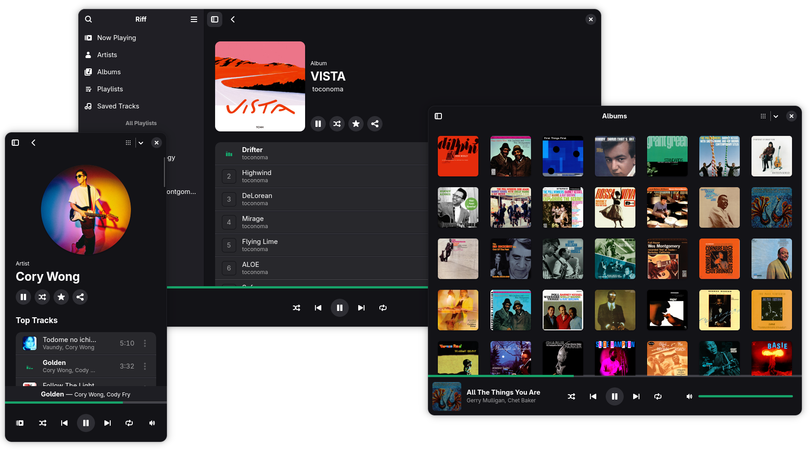Toggle repeat in the small window player
The height and width of the screenshot is (450, 810).
pyautogui.click(x=129, y=423)
